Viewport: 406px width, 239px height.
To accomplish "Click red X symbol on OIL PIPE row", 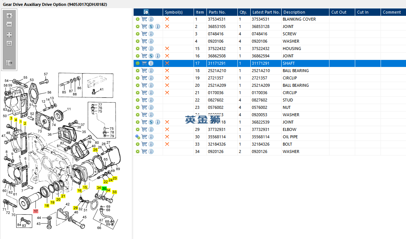I will pyautogui.click(x=167, y=137).
